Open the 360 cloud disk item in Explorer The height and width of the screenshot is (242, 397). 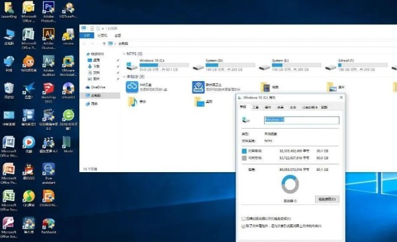[147, 87]
